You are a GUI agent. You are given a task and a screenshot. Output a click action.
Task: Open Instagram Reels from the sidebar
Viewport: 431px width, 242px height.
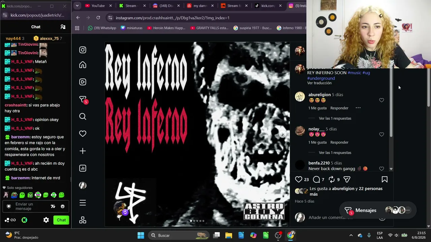tap(82, 82)
